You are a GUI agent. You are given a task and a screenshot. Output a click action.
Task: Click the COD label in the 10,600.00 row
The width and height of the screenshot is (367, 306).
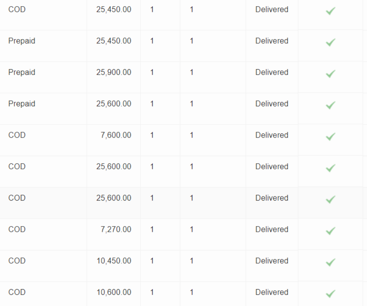(x=17, y=292)
